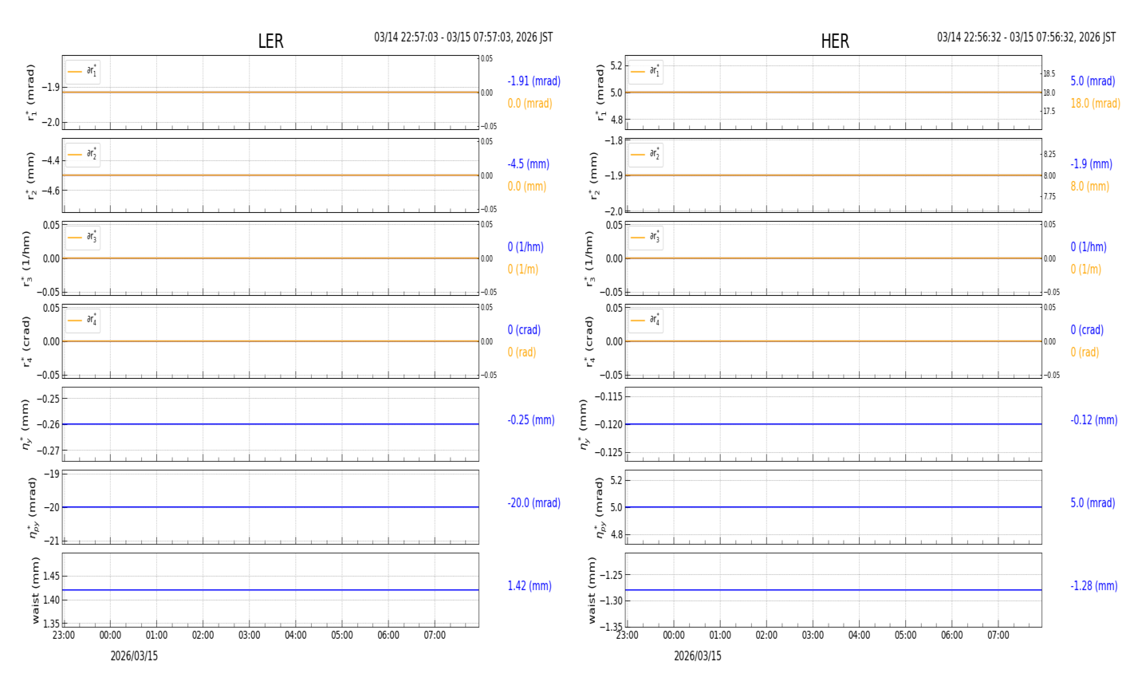Click the LER panel title
Screen dimensions: 1126x689
pyautogui.click(x=270, y=41)
